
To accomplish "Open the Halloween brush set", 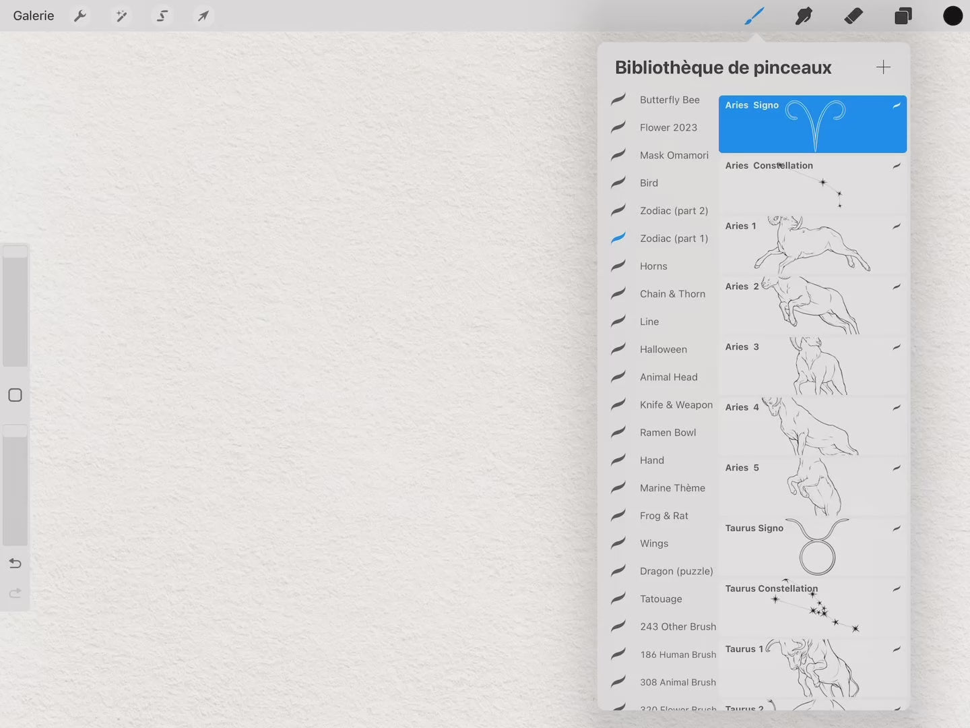I will [663, 349].
